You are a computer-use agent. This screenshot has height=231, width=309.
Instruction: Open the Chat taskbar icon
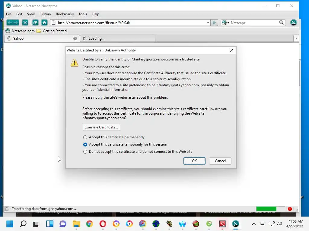point(63,224)
